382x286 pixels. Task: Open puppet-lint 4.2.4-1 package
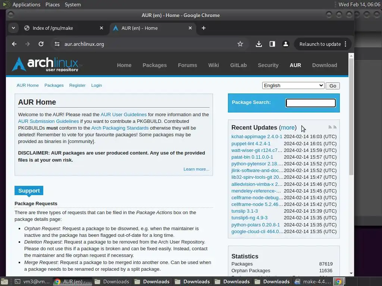(251, 144)
